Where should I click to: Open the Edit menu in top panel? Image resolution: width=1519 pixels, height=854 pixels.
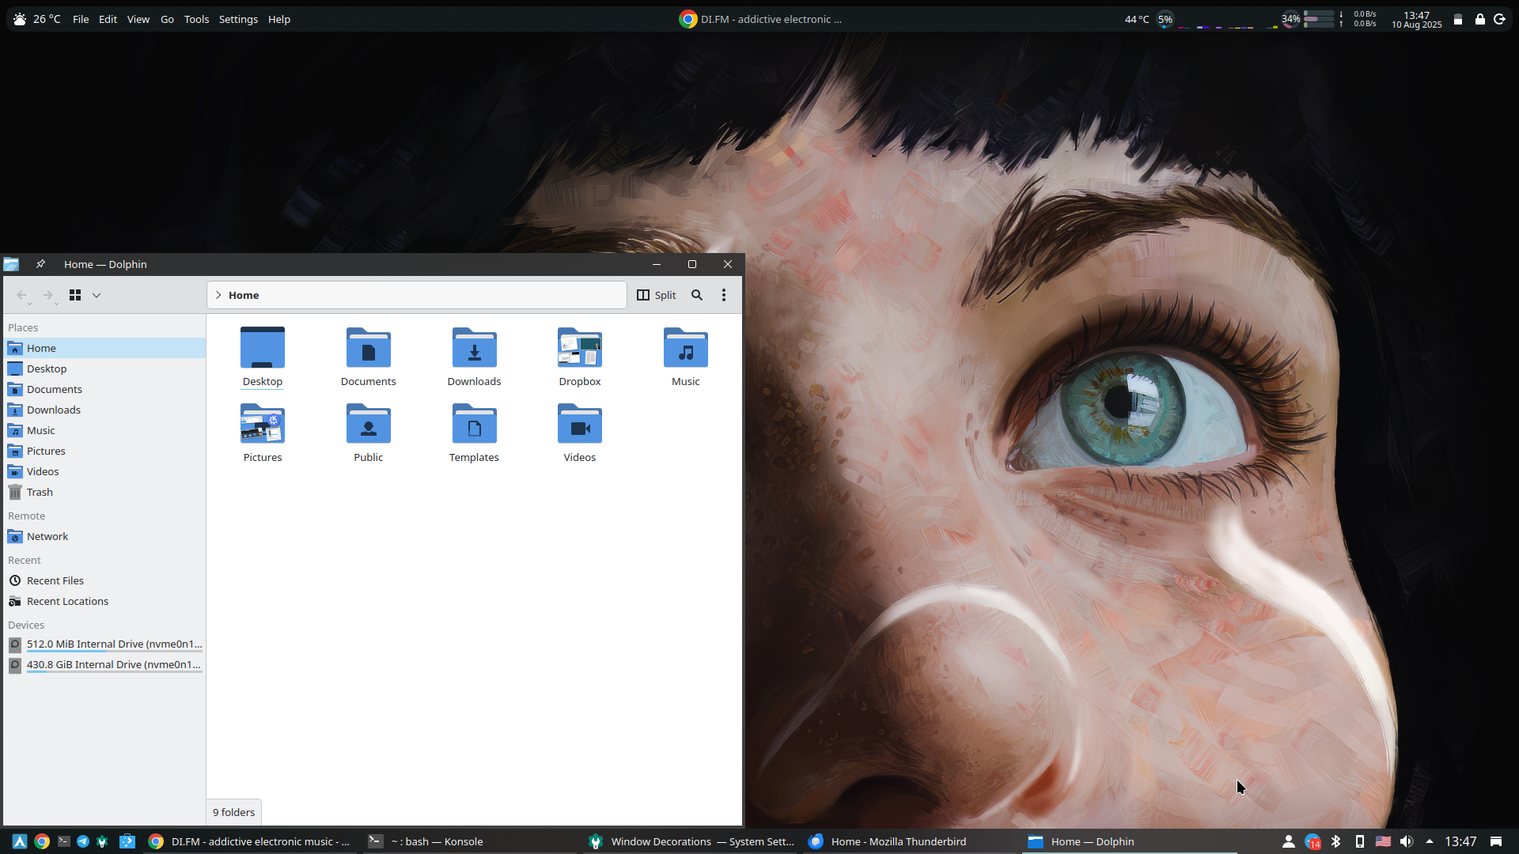tap(108, 19)
